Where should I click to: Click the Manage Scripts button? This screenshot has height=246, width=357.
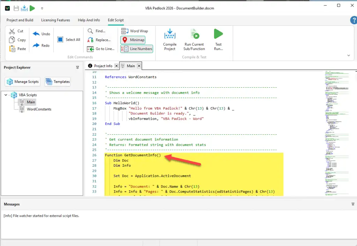click(22, 81)
